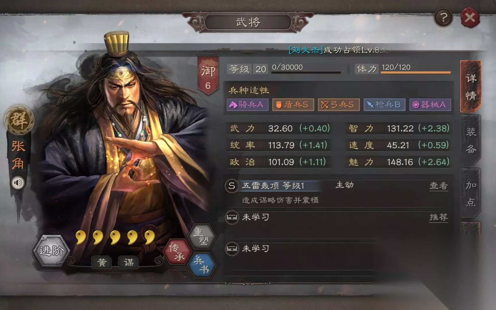Toggle the general's voice speaker icon
Viewport: 496px width, 310px height.
coord(18,183)
